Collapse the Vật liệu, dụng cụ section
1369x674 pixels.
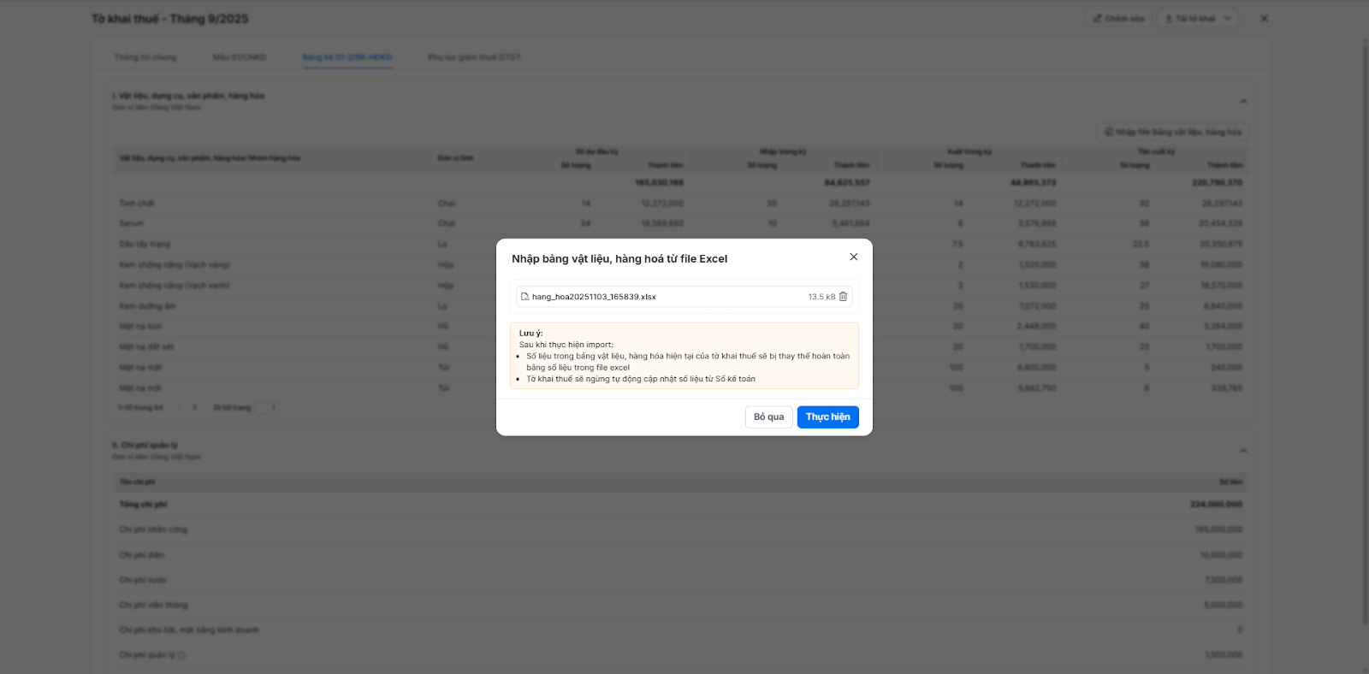pos(1243,101)
